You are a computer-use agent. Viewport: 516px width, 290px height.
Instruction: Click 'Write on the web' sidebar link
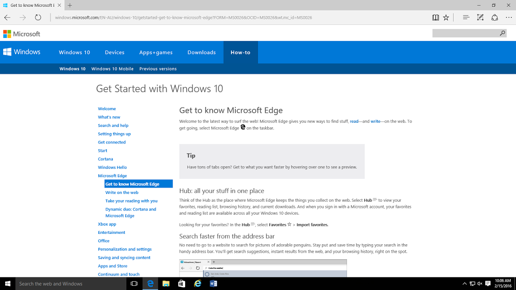click(122, 192)
